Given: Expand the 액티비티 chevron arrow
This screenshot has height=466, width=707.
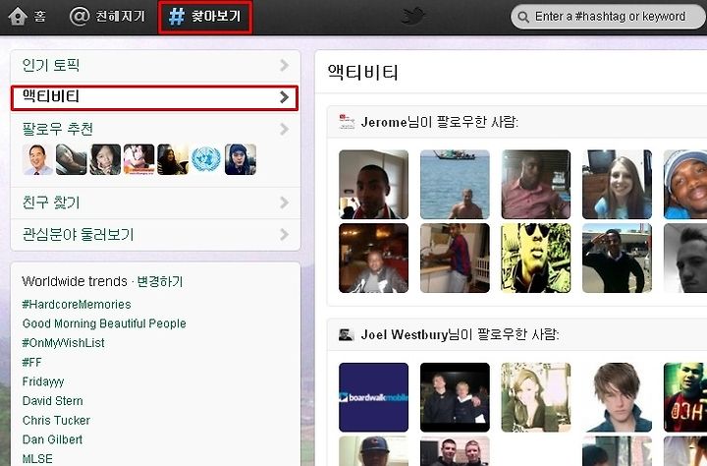Looking at the screenshot, I should pos(284,97).
